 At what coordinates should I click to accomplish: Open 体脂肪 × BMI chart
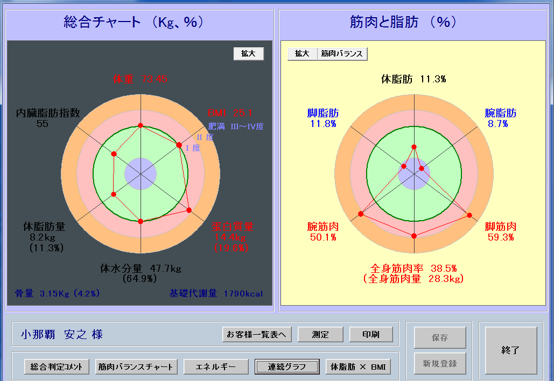click(358, 367)
